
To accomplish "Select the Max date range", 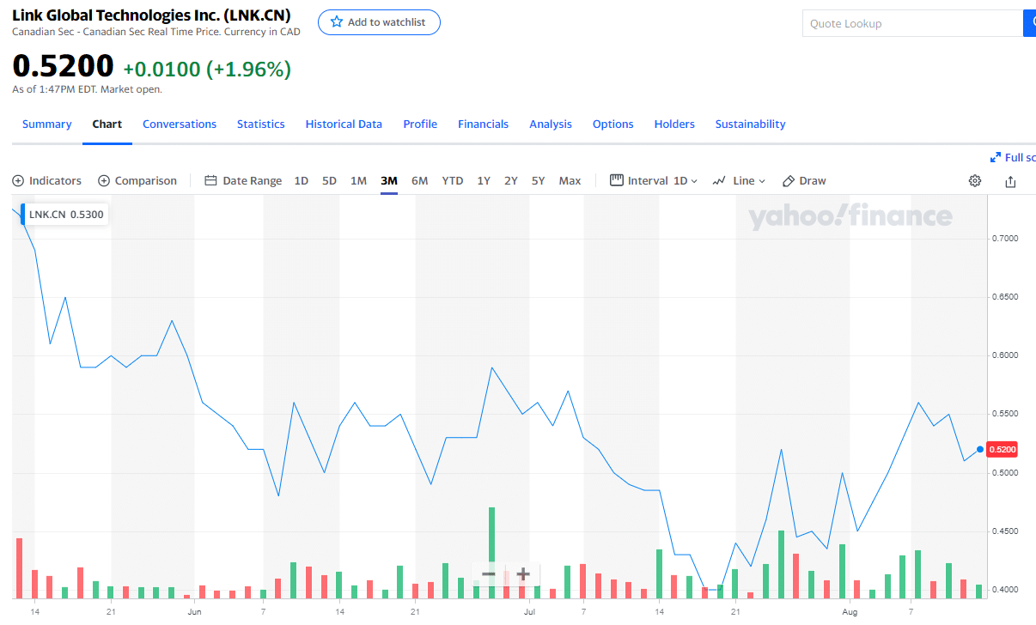I will click(570, 180).
